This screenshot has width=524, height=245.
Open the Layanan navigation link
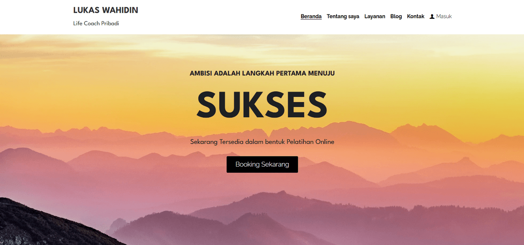click(x=375, y=17)
